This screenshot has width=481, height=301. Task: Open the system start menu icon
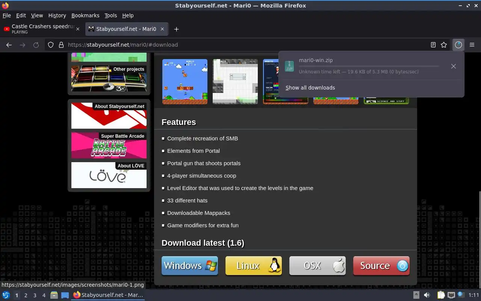pos(6,295)
